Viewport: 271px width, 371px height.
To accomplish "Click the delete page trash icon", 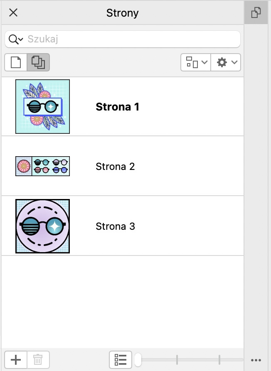I will click(x=38, y=359).
